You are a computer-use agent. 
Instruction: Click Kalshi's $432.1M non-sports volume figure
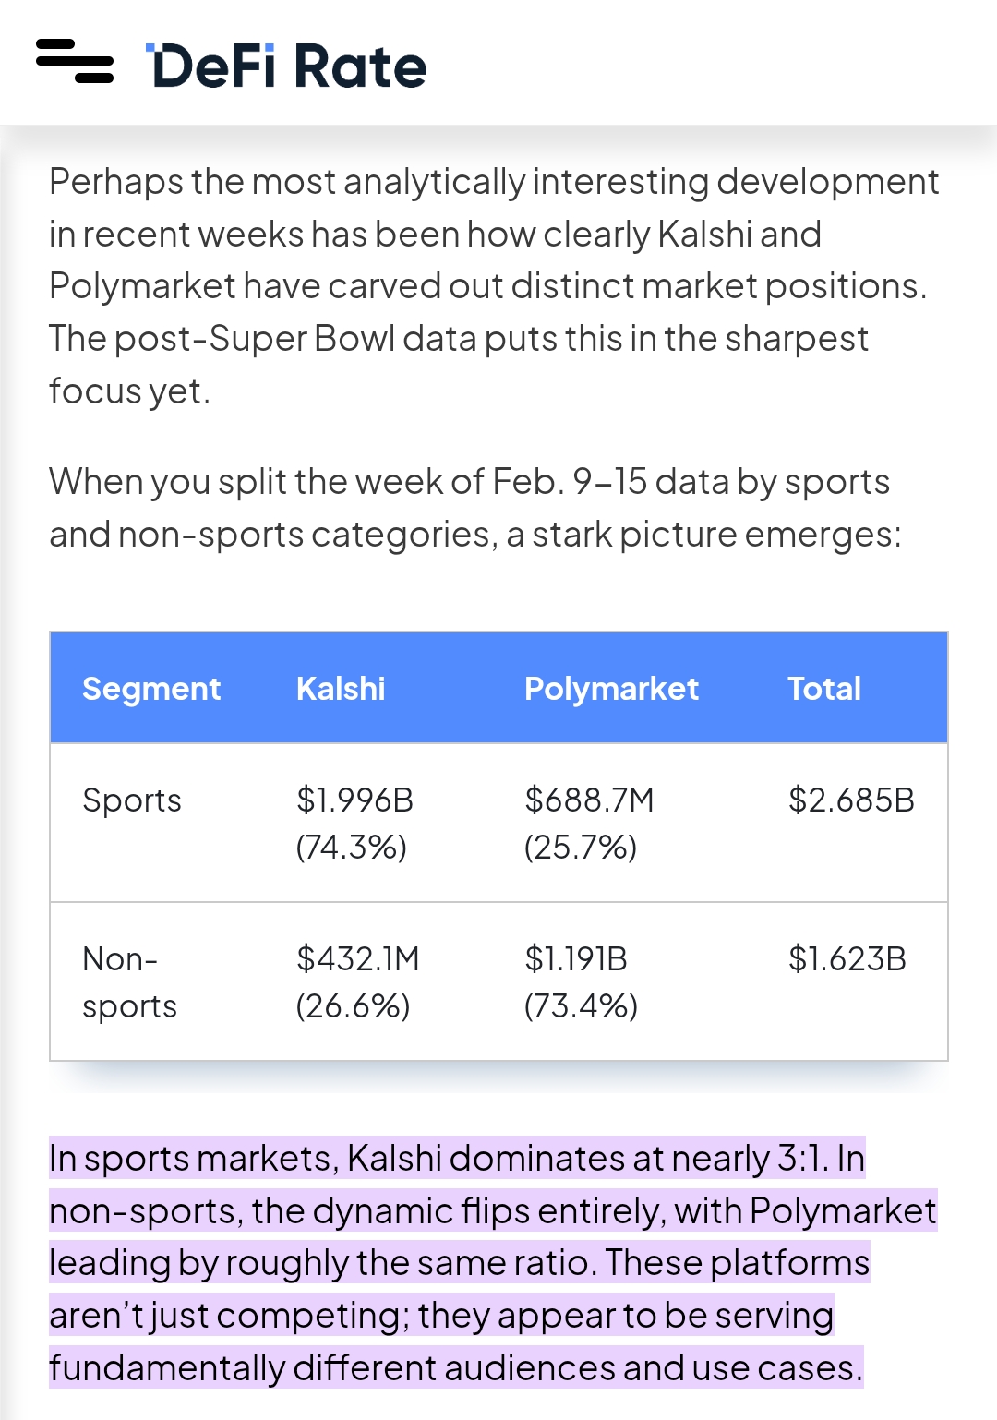[358, 959]
